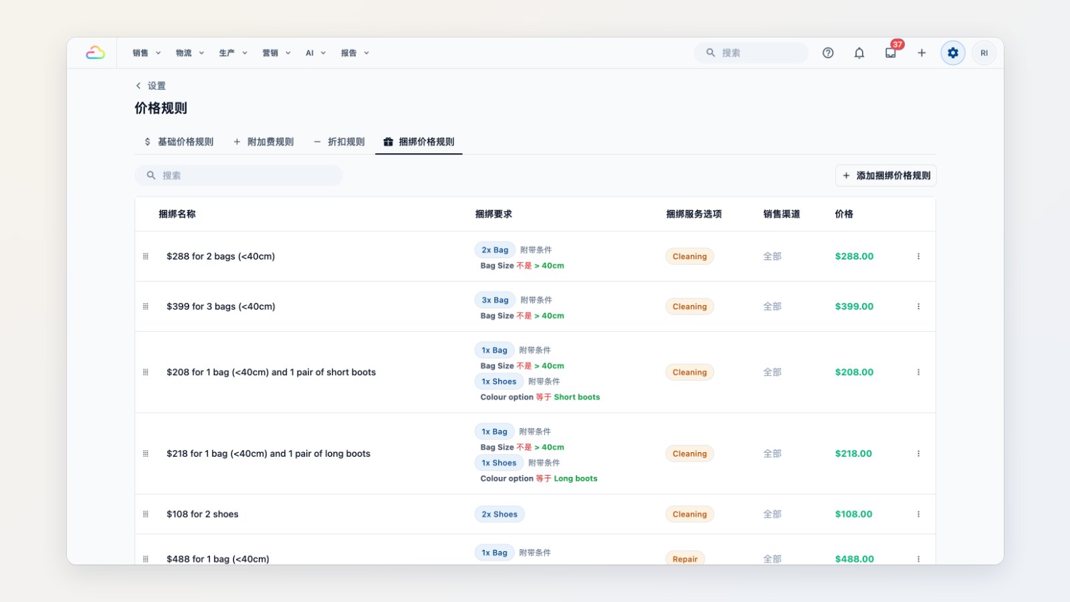Click the cloud logo icon
The image size is (1070, 602).
tap(96, 53)
